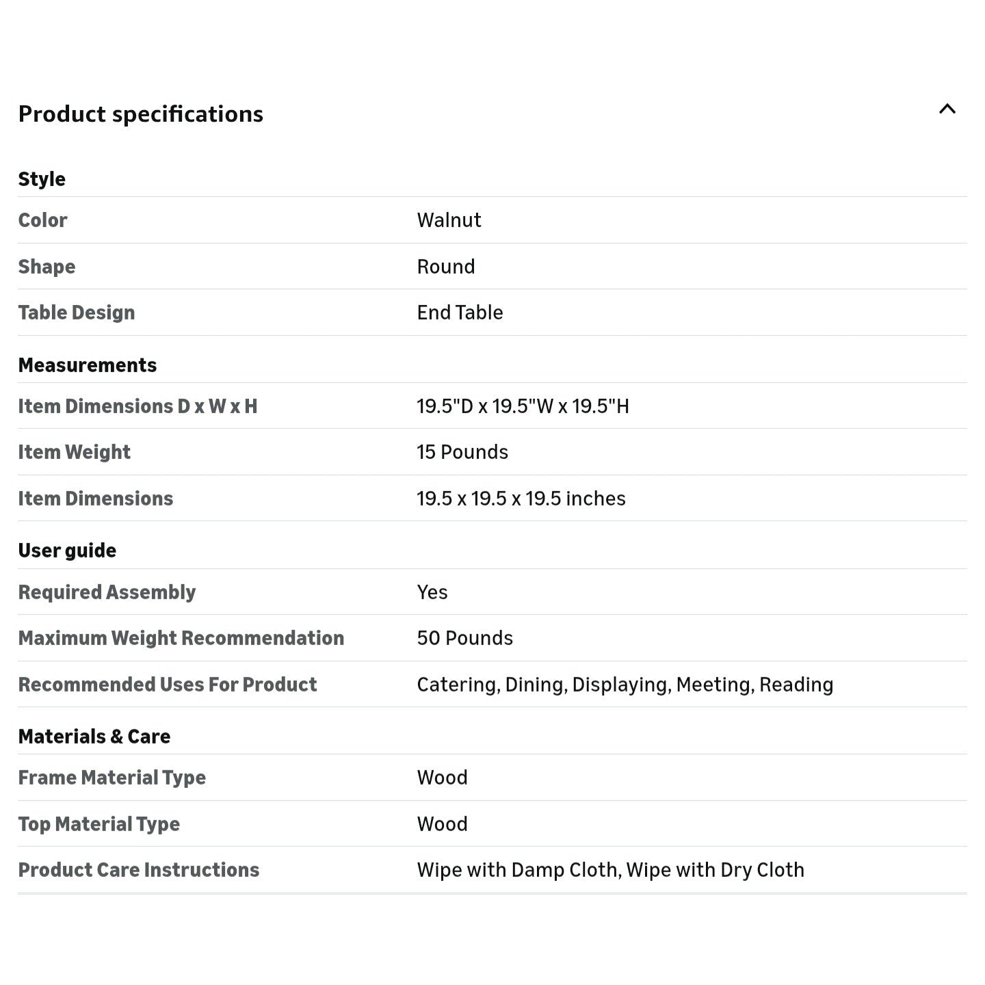The width and height of the screenshot is (985, 985).
Task: Select the End Table value
Action: pos(460,313)
